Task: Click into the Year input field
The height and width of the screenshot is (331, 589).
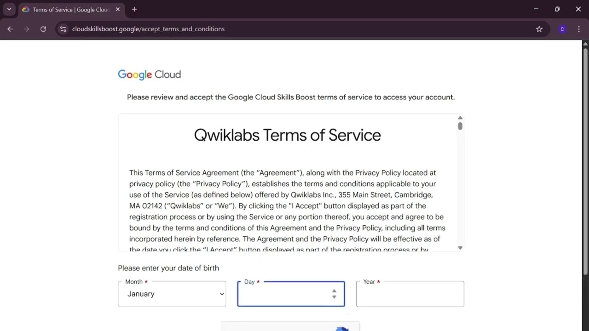Action: [410, 294]
